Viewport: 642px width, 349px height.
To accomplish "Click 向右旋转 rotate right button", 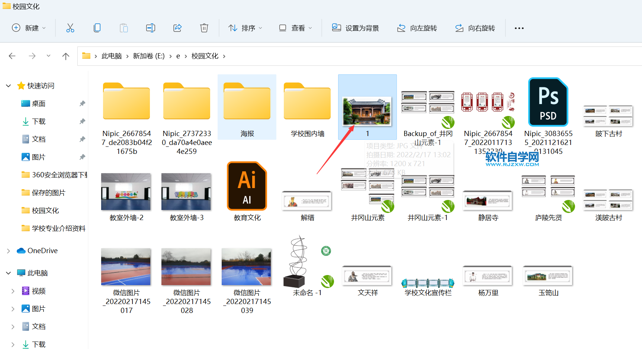I will pos(475,28).
